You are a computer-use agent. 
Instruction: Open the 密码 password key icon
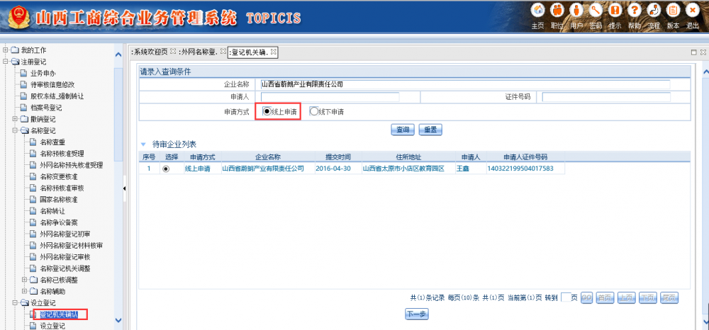[596, 11]
